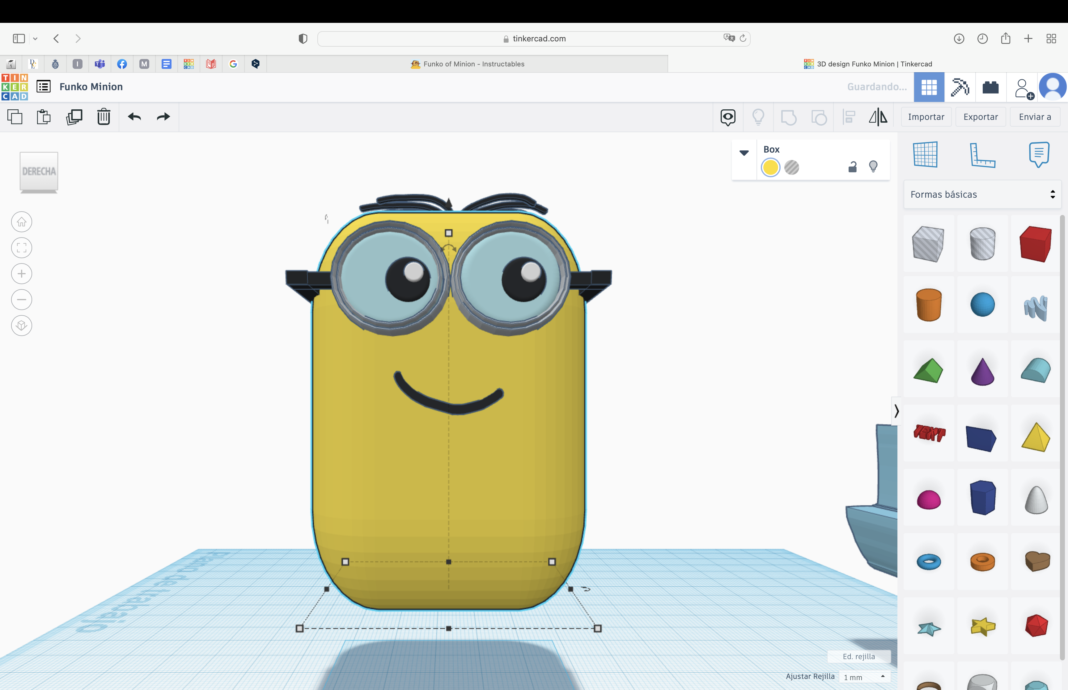Click the Enviar a button

[1035, 117]
